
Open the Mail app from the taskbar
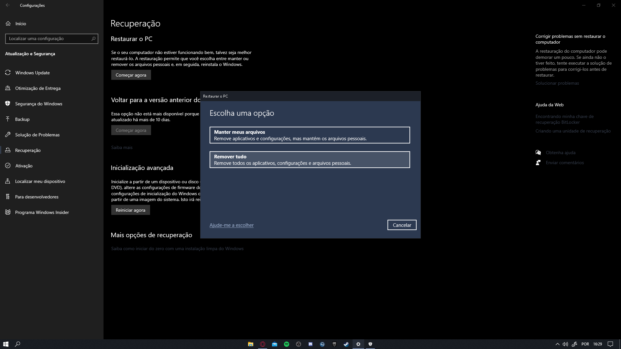[x=275, y=344]
